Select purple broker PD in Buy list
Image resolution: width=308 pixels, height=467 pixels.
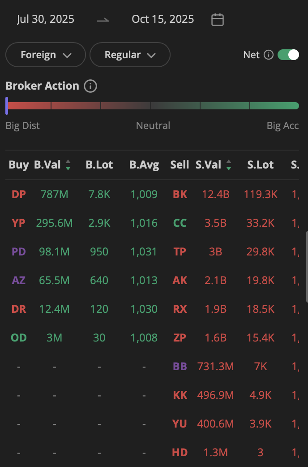point(19,251)
